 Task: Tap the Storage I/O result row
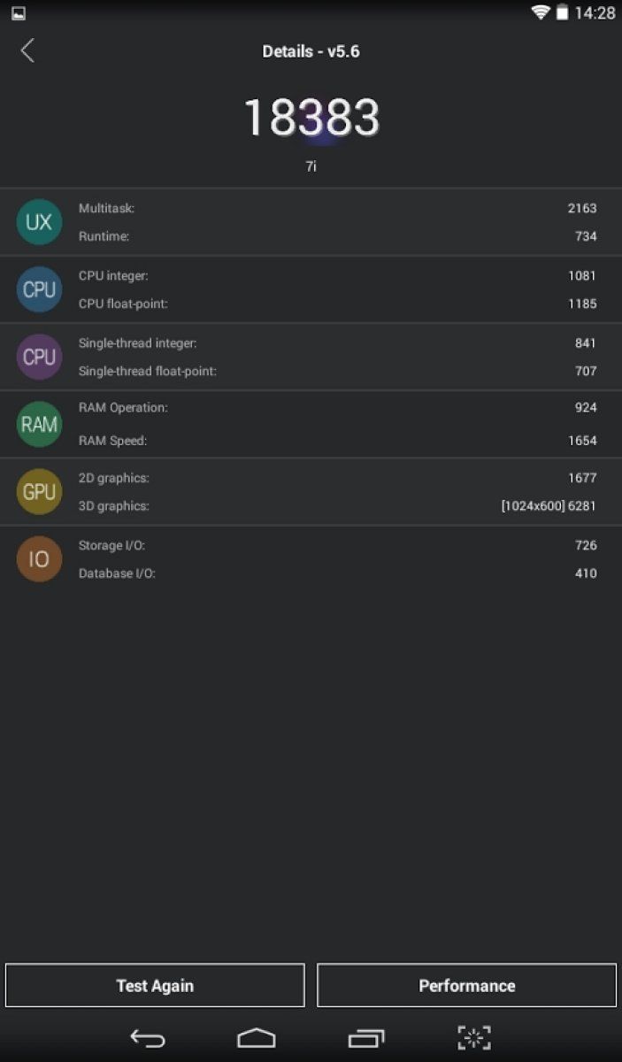click(336, 545)
